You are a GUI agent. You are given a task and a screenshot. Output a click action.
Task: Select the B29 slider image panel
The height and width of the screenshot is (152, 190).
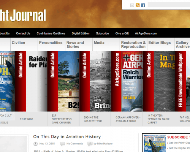tap(68, 81)
